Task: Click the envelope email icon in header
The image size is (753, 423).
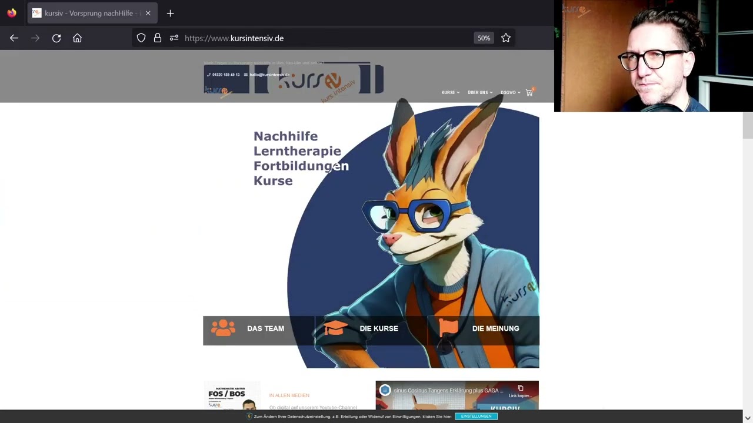Action: pos(246,75)
